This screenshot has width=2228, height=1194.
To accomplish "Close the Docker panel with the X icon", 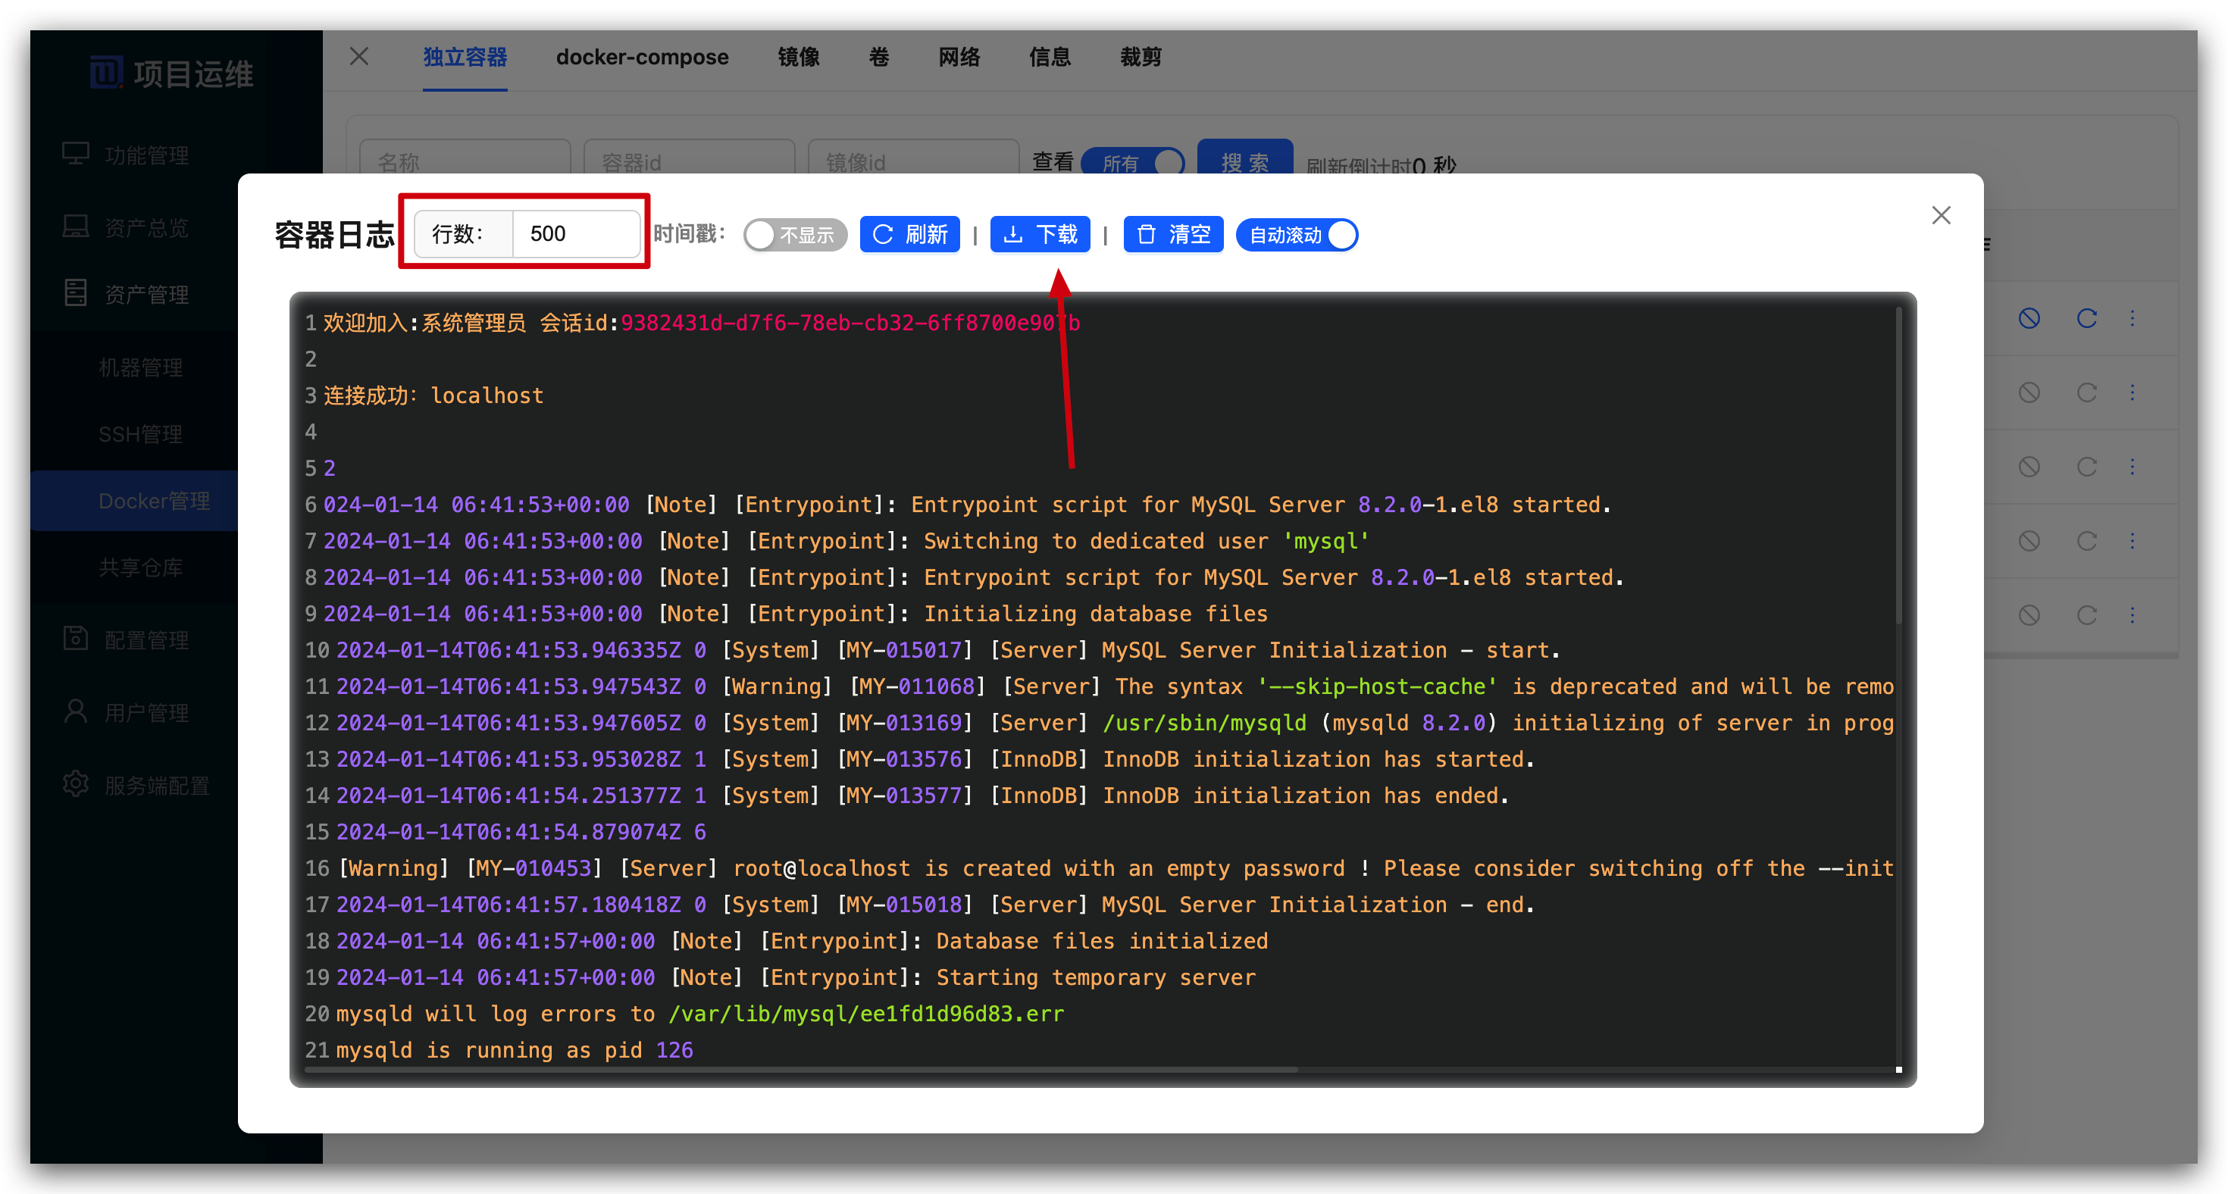I will pyautogui.click(x=359, y=57).
